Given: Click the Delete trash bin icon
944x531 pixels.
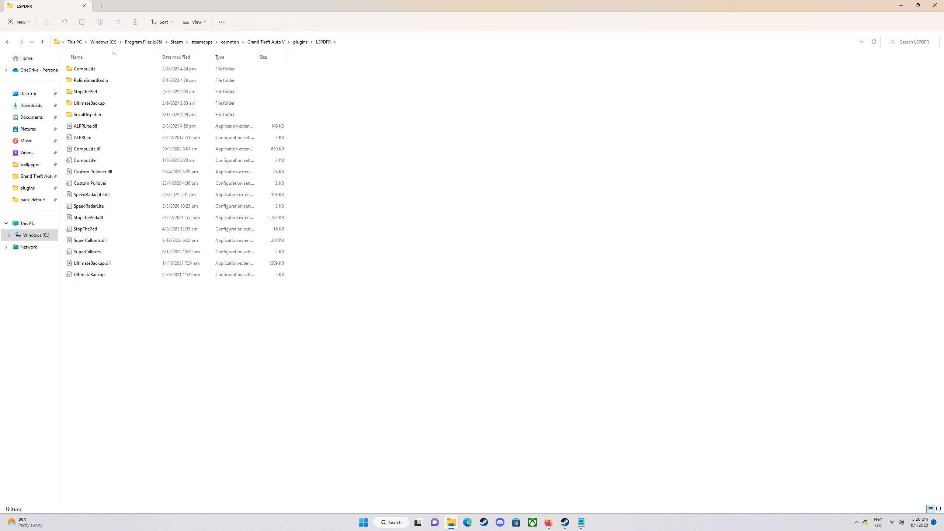Looking at the screenshot, I should (135, 22).
